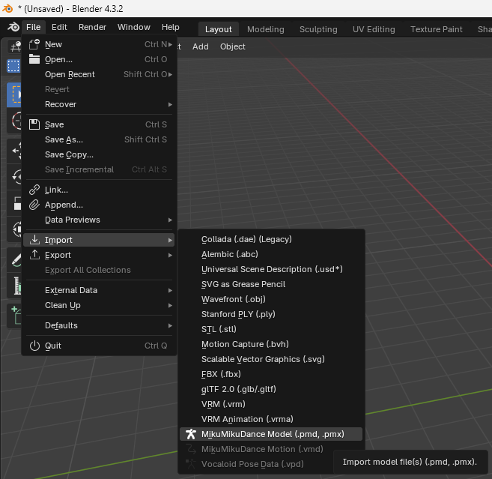Viewport: 492px width, 479px height.
Task: Expand the Clean Up submenu arrow
Action: click(x=170, y=305)
